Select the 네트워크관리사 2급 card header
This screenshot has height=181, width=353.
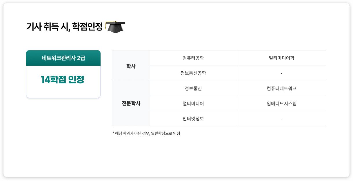pos(63,58)
